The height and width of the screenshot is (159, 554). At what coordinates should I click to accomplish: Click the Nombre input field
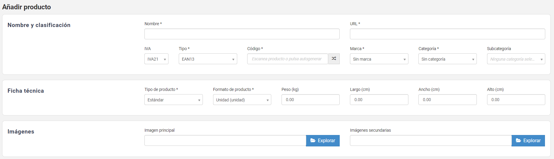tap(242, 34)
